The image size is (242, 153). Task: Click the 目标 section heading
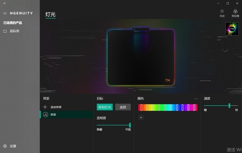pos(100,98)
